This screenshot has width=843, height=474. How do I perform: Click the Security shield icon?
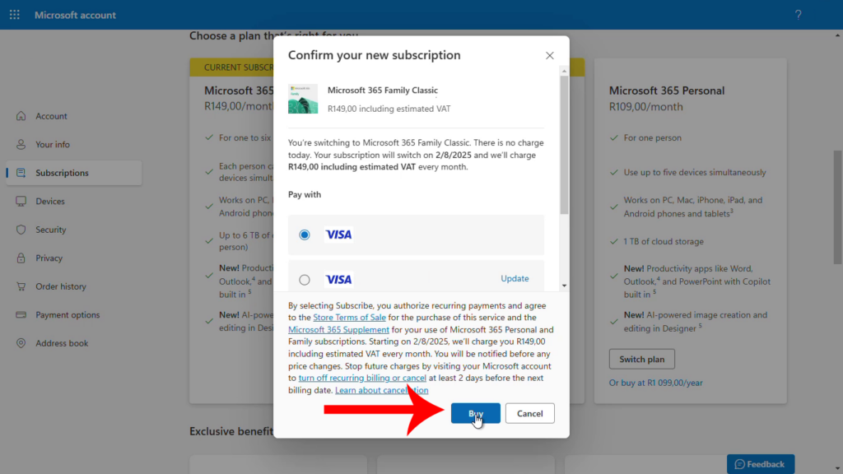coord(20,230)
